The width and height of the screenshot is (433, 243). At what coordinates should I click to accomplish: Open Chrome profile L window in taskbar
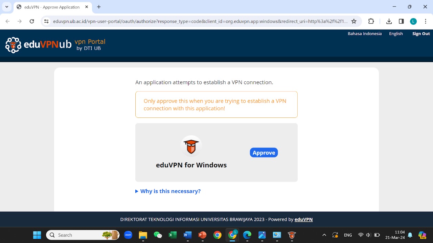click(x=232, y=235)
